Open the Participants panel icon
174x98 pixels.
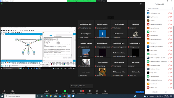coord(46,91)
